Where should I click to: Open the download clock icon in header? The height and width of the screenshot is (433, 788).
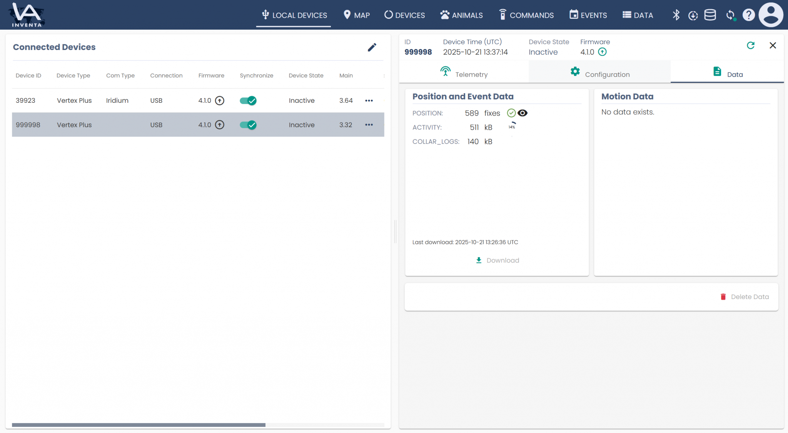click(693, 15)
